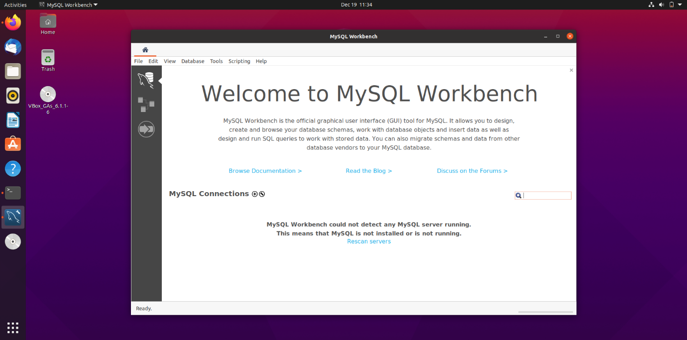Follow the Read the Blog link
687x340 pixels.
click(368, 170)
